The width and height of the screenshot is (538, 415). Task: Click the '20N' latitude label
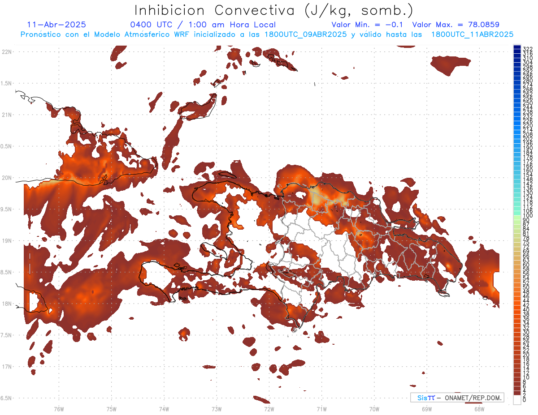coord(6,178)
